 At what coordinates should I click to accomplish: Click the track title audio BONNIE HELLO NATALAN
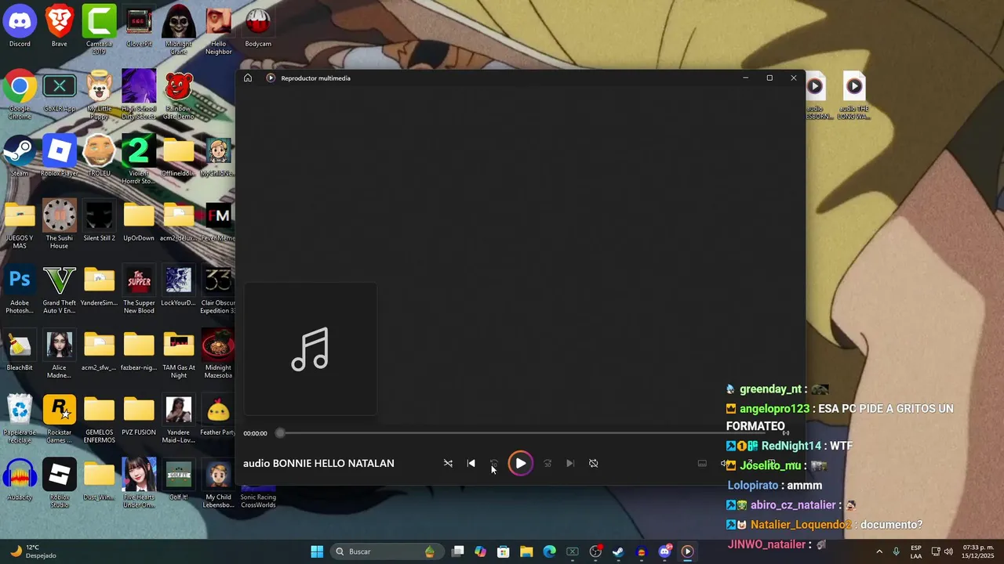(x=318, y=463)
